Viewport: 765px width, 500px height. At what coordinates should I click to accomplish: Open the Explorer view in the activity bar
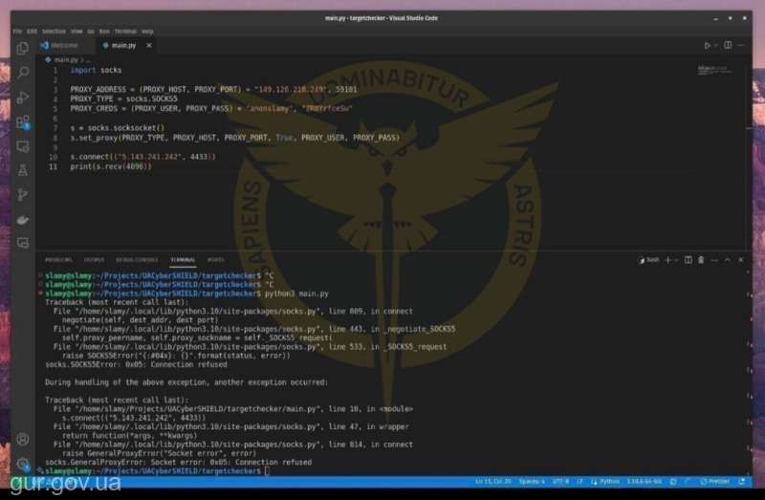[22, 48]
